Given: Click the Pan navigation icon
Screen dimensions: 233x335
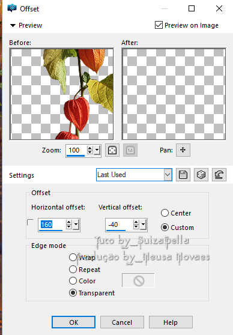Looking at the screenshot, I should click(183, 150).
